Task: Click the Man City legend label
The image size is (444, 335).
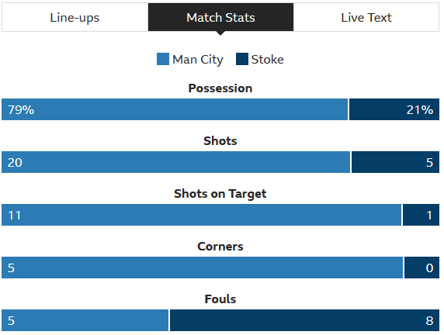Action: click(198, 60)
